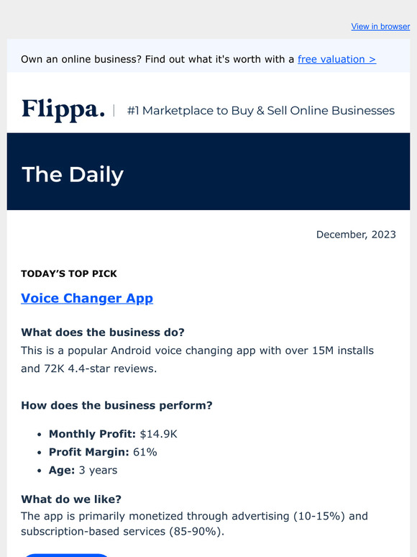
Task: Click the December, 2023 date
Action: click(x=356, y=235)
